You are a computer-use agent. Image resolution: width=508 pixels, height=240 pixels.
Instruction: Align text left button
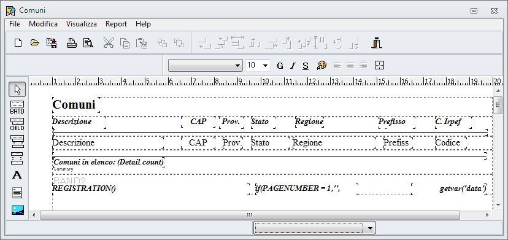pyautogui.click(x=337, y=66)
